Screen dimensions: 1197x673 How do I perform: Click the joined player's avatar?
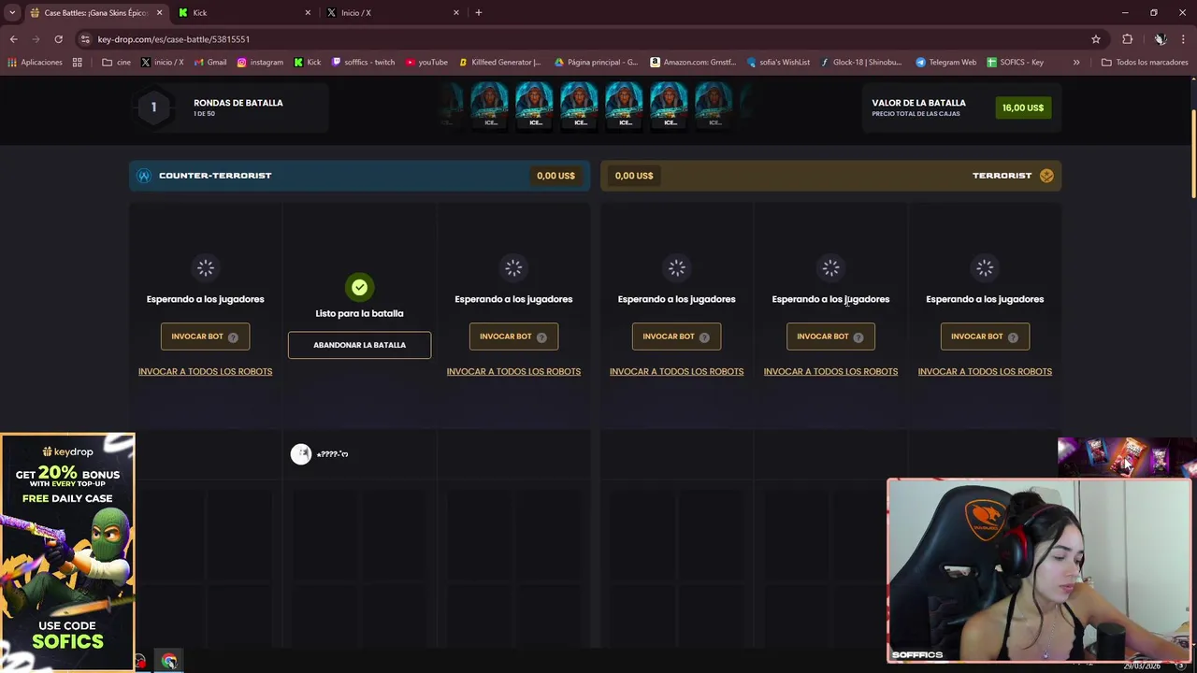click(x=300, y=454)
